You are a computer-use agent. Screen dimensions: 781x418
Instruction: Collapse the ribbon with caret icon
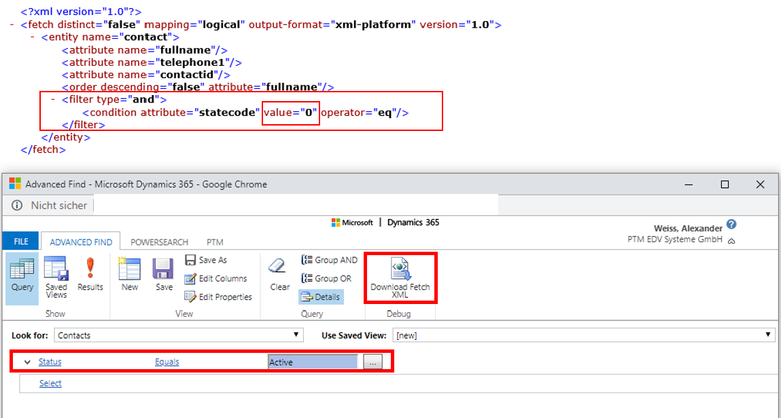731,241
